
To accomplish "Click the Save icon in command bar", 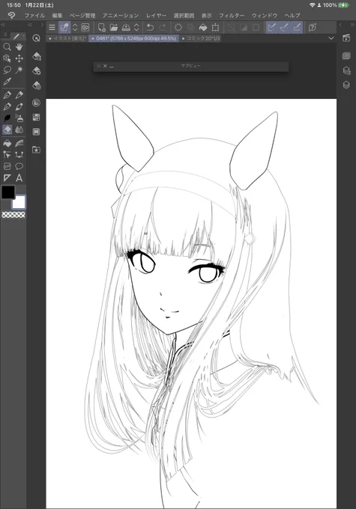I will tap(126, 27).
